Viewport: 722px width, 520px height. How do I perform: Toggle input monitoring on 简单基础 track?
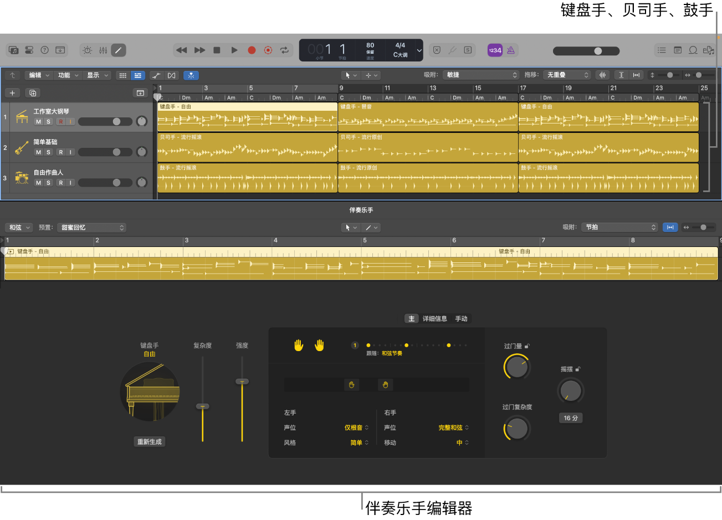click(70, 152)
